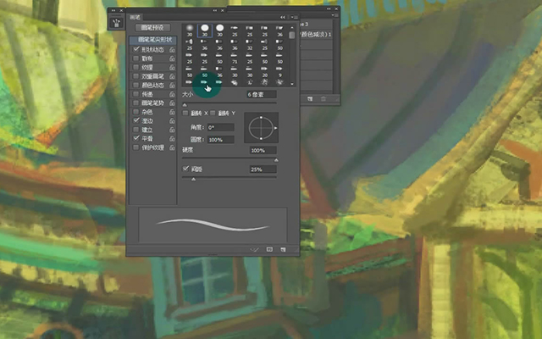Click the live tip preview toggle icon
Screen dimensions: 542x339
(255, 249)
